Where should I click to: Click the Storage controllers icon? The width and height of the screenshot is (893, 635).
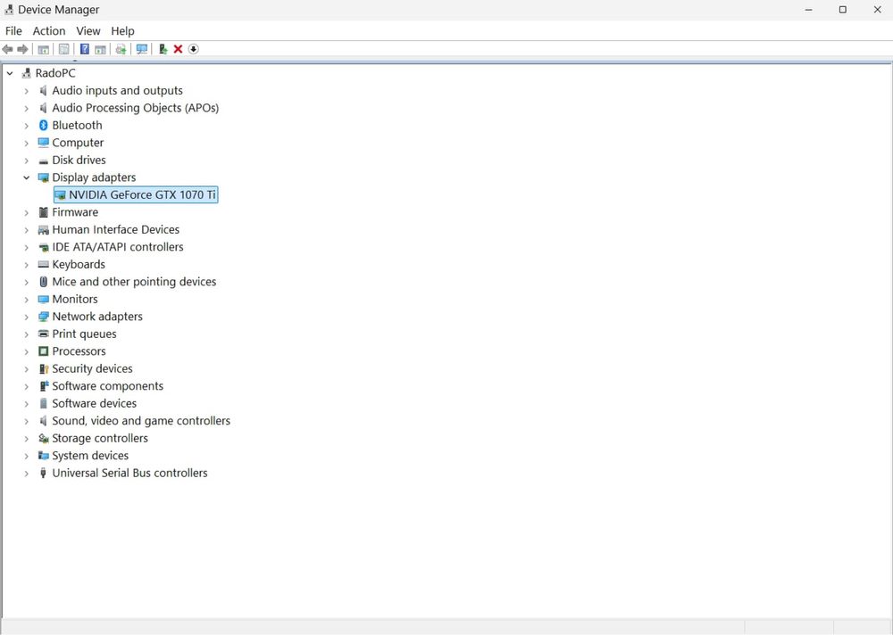[43, 438]
